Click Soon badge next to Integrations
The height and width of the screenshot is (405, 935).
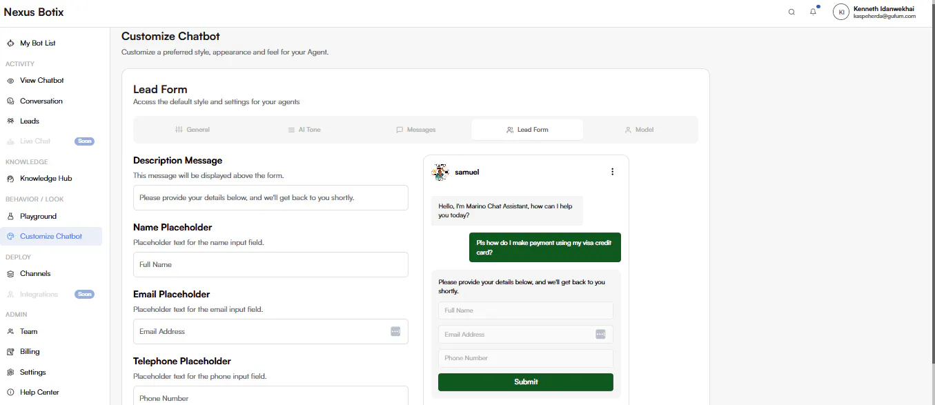tap(84, 295)
